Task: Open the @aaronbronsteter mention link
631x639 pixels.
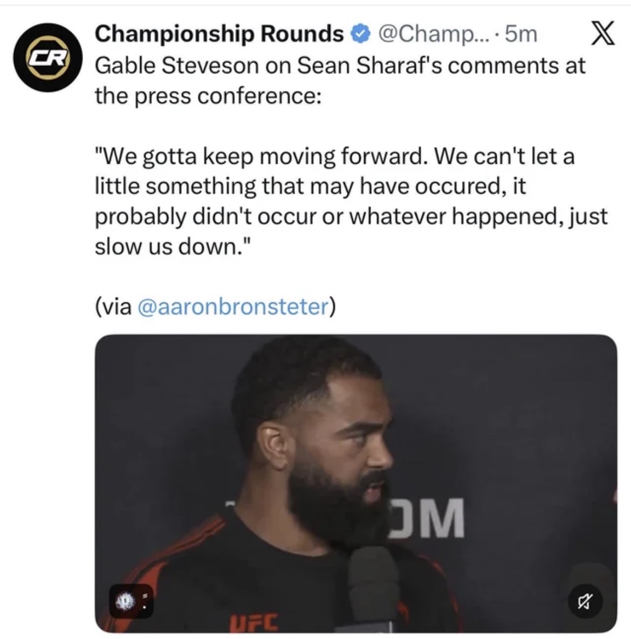Action: click(x=234, y=307)
